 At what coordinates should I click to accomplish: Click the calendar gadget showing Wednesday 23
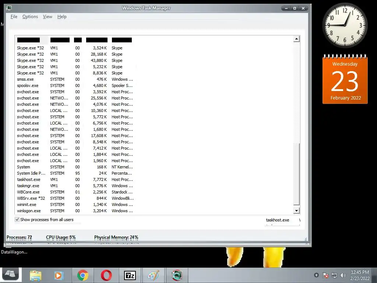pyautogui.click(x=345, y=80)
